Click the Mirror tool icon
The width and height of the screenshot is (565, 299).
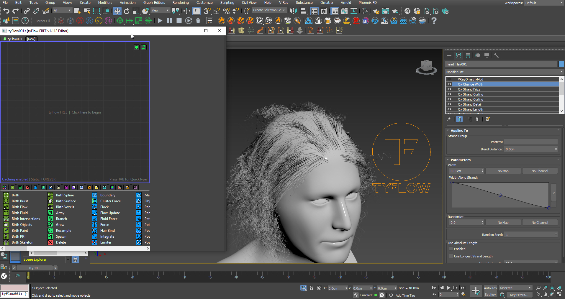(x=293, y=11)
